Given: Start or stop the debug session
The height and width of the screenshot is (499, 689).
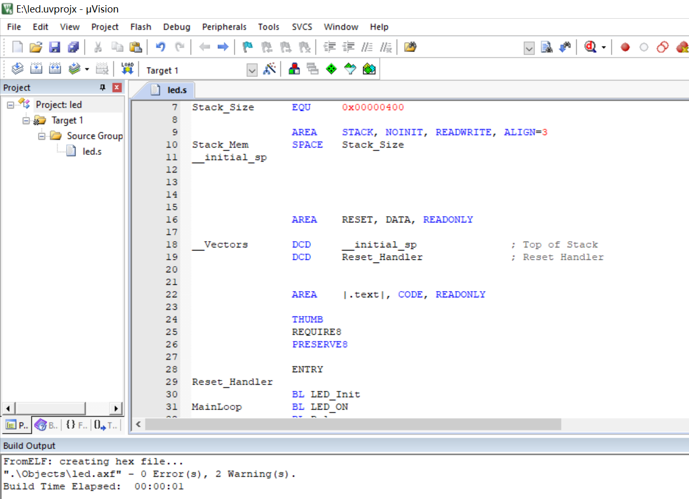Looking at the screenshot, I should (590, 47).
